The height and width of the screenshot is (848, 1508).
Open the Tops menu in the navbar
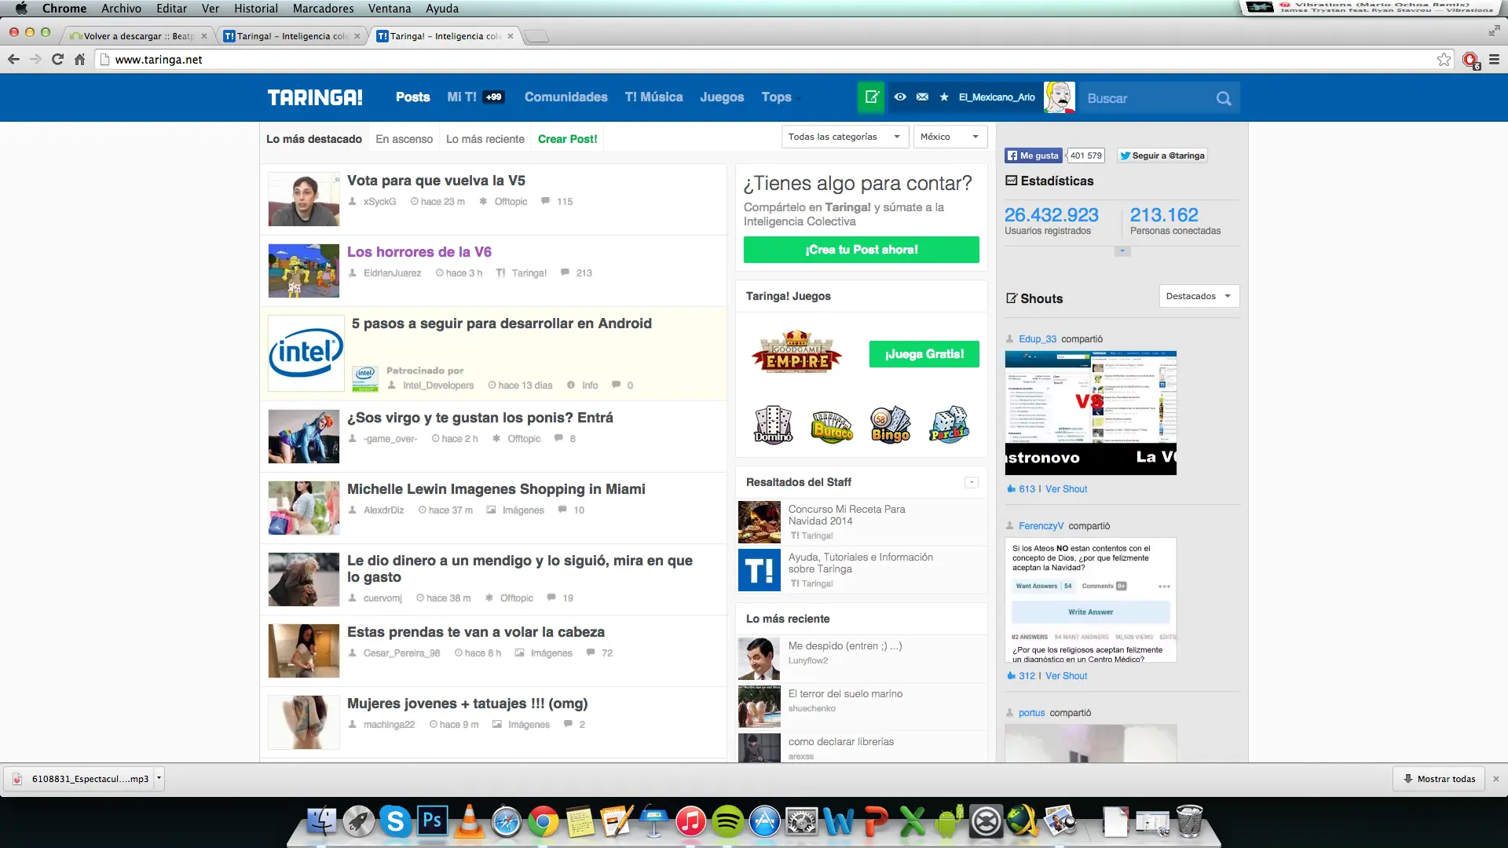pyautogui.click(x=777, y=97)
